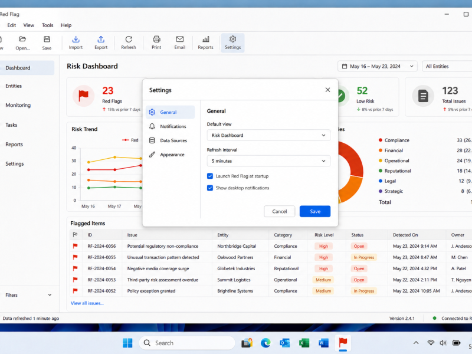
Task: Click the taskbar Search box
Action: click(187, 343)
